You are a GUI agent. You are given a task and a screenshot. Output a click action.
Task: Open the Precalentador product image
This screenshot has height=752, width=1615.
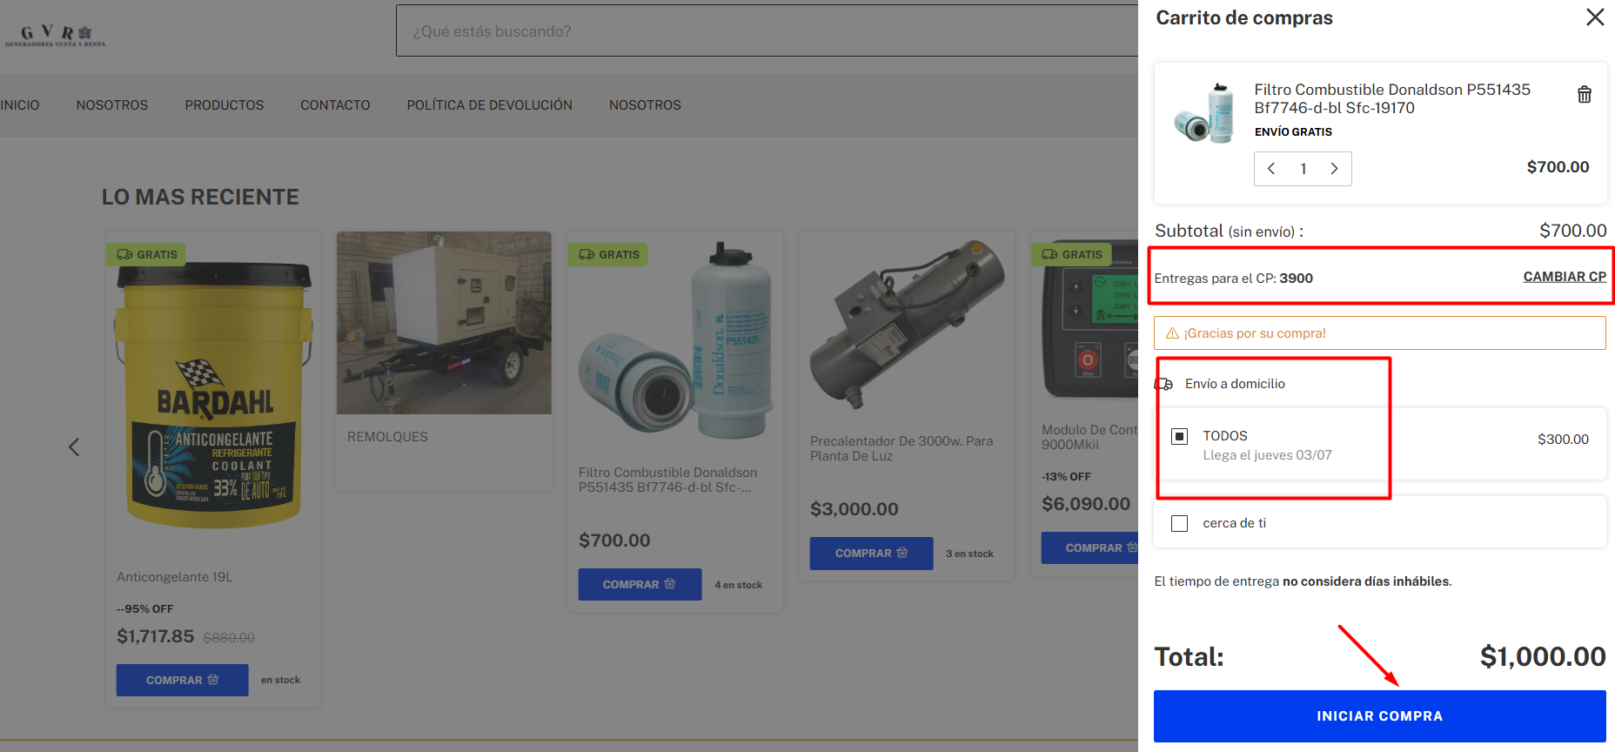tap(907, 324)
